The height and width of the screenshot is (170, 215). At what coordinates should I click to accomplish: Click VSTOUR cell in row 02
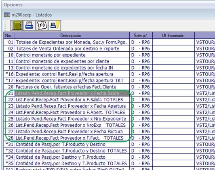[205, 48]
